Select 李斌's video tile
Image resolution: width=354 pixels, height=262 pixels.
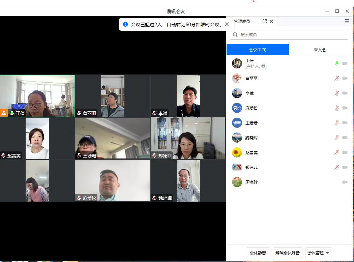point(188,96)
